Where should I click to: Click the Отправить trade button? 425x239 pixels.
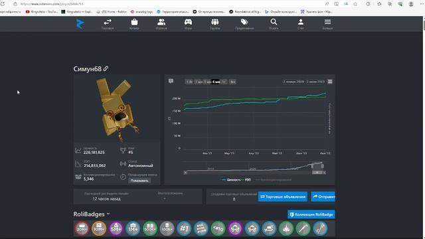point(323,197)
